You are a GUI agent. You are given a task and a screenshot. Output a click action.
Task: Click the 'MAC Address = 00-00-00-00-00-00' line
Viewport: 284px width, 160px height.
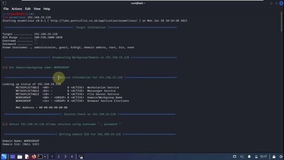(41, 108)
